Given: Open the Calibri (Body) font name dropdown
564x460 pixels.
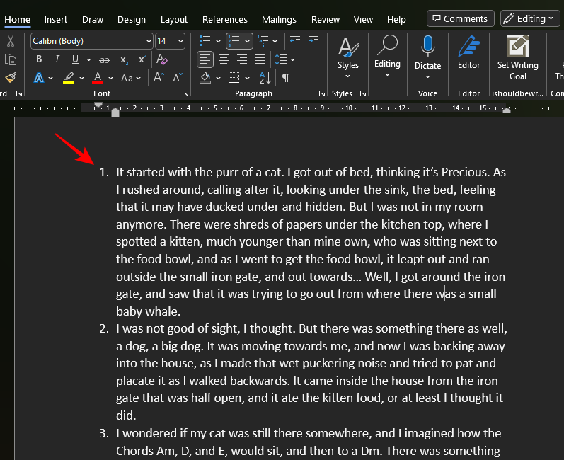Looking at the screenshot, I should [149, 41].
